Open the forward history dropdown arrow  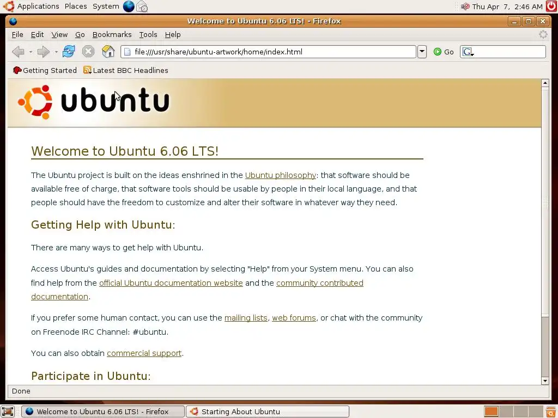point(56,52)
